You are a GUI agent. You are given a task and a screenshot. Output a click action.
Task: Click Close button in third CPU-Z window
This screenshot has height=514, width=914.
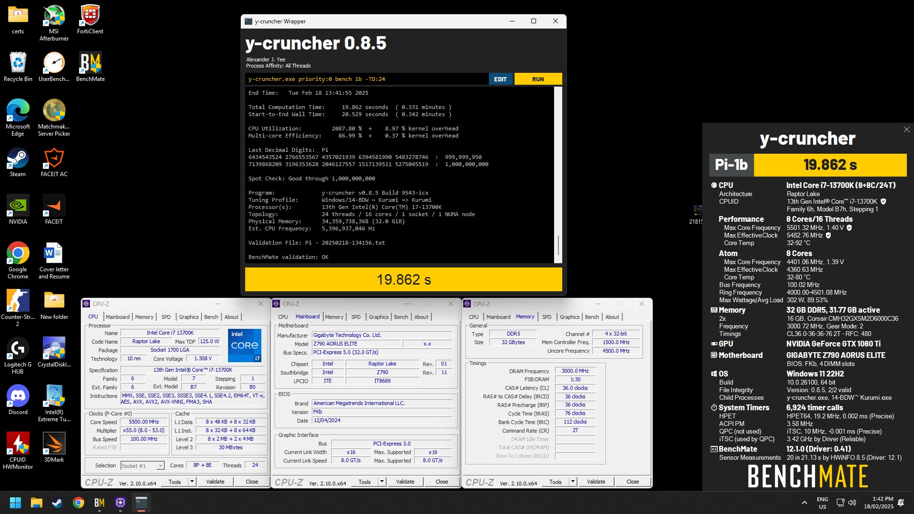point(633,482)
